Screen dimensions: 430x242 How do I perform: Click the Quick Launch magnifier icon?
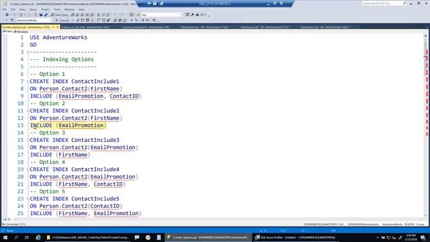pyautogui.click(x=404, y=3)
